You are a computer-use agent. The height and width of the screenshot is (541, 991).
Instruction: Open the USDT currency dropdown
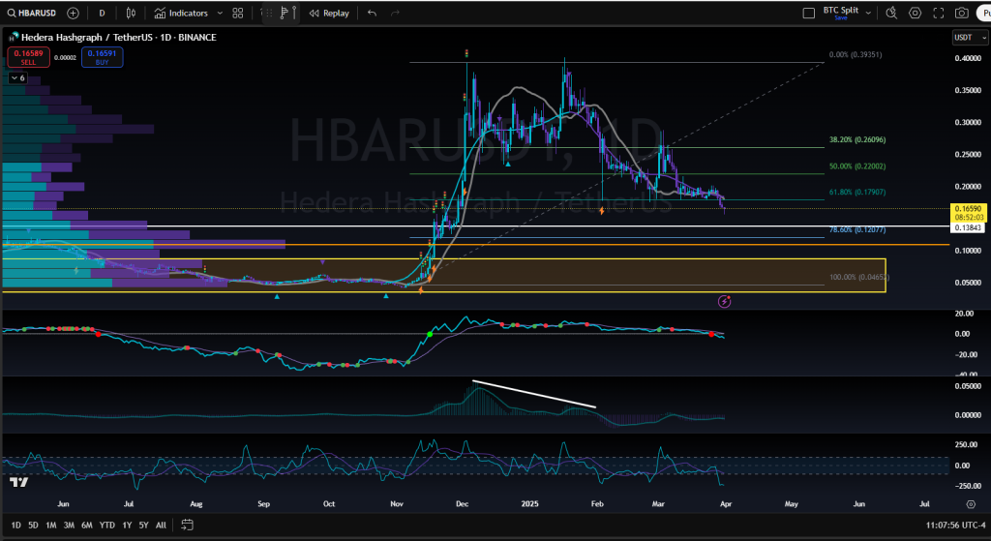(x=970, y=38)
